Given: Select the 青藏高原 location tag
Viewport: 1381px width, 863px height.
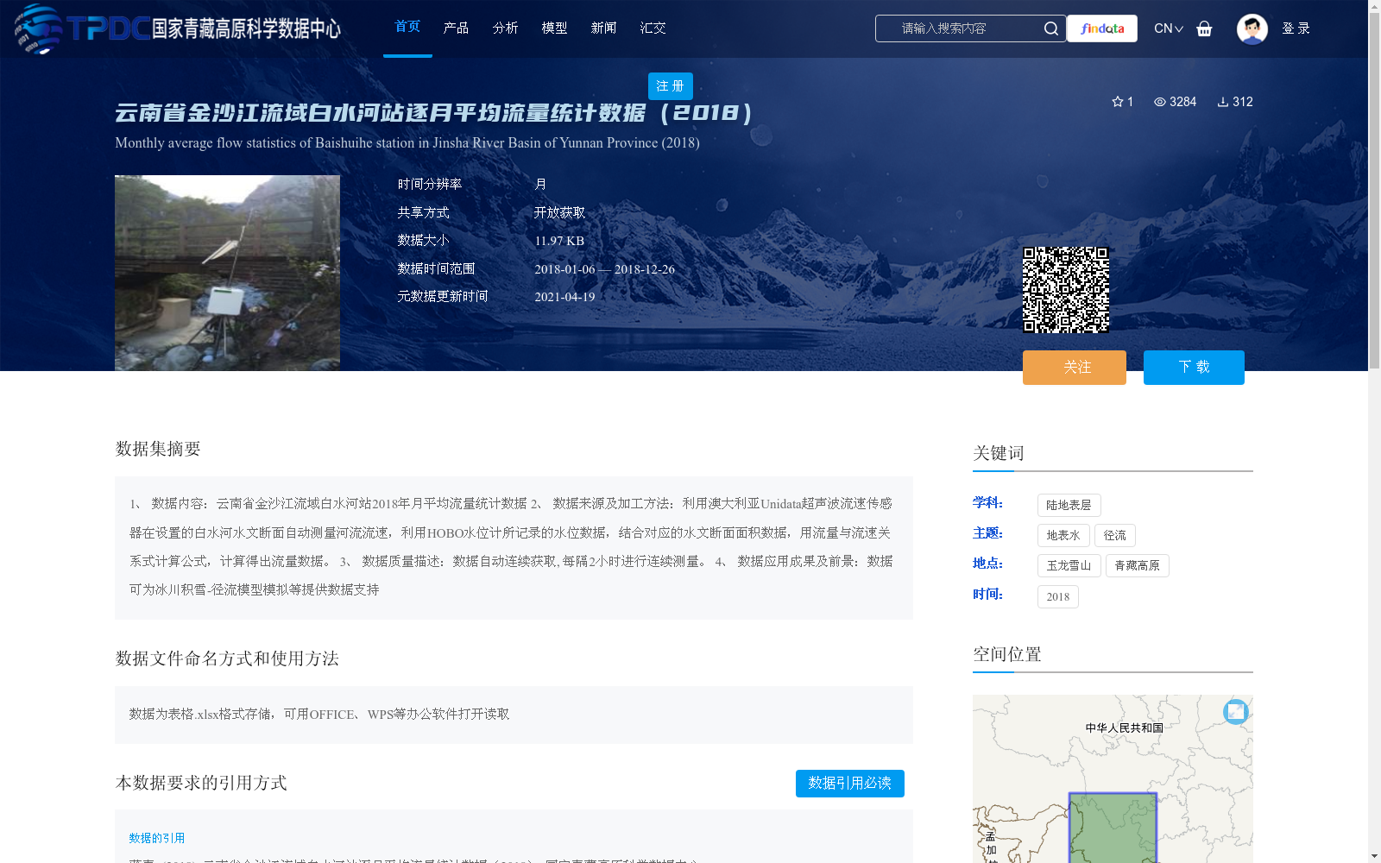Looking at the screenshot, I should tap(1138, 565).
